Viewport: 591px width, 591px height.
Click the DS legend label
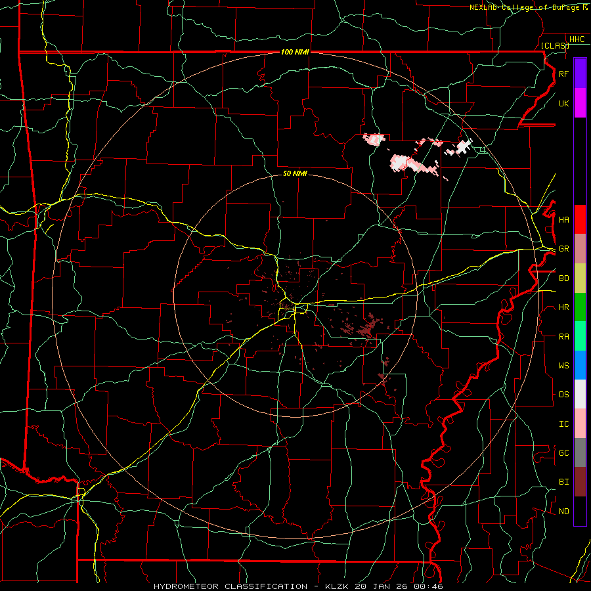tap(563, 395)
